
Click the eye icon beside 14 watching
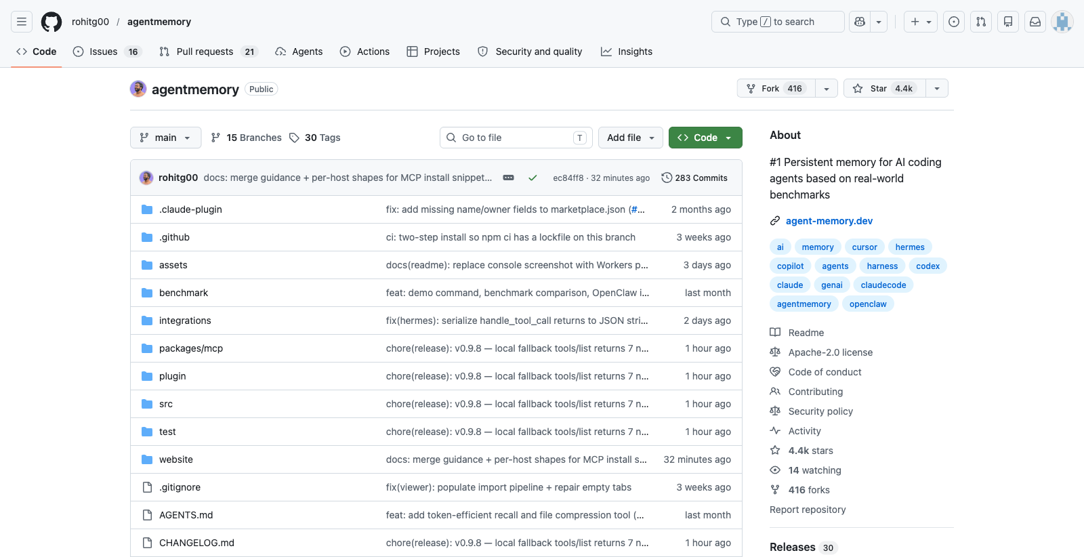(x=775, y=470)
